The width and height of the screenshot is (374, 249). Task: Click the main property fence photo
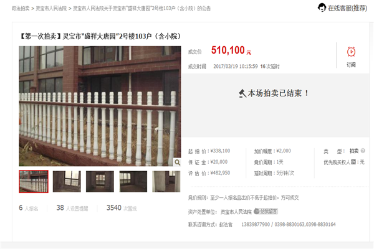pos(100,106)
